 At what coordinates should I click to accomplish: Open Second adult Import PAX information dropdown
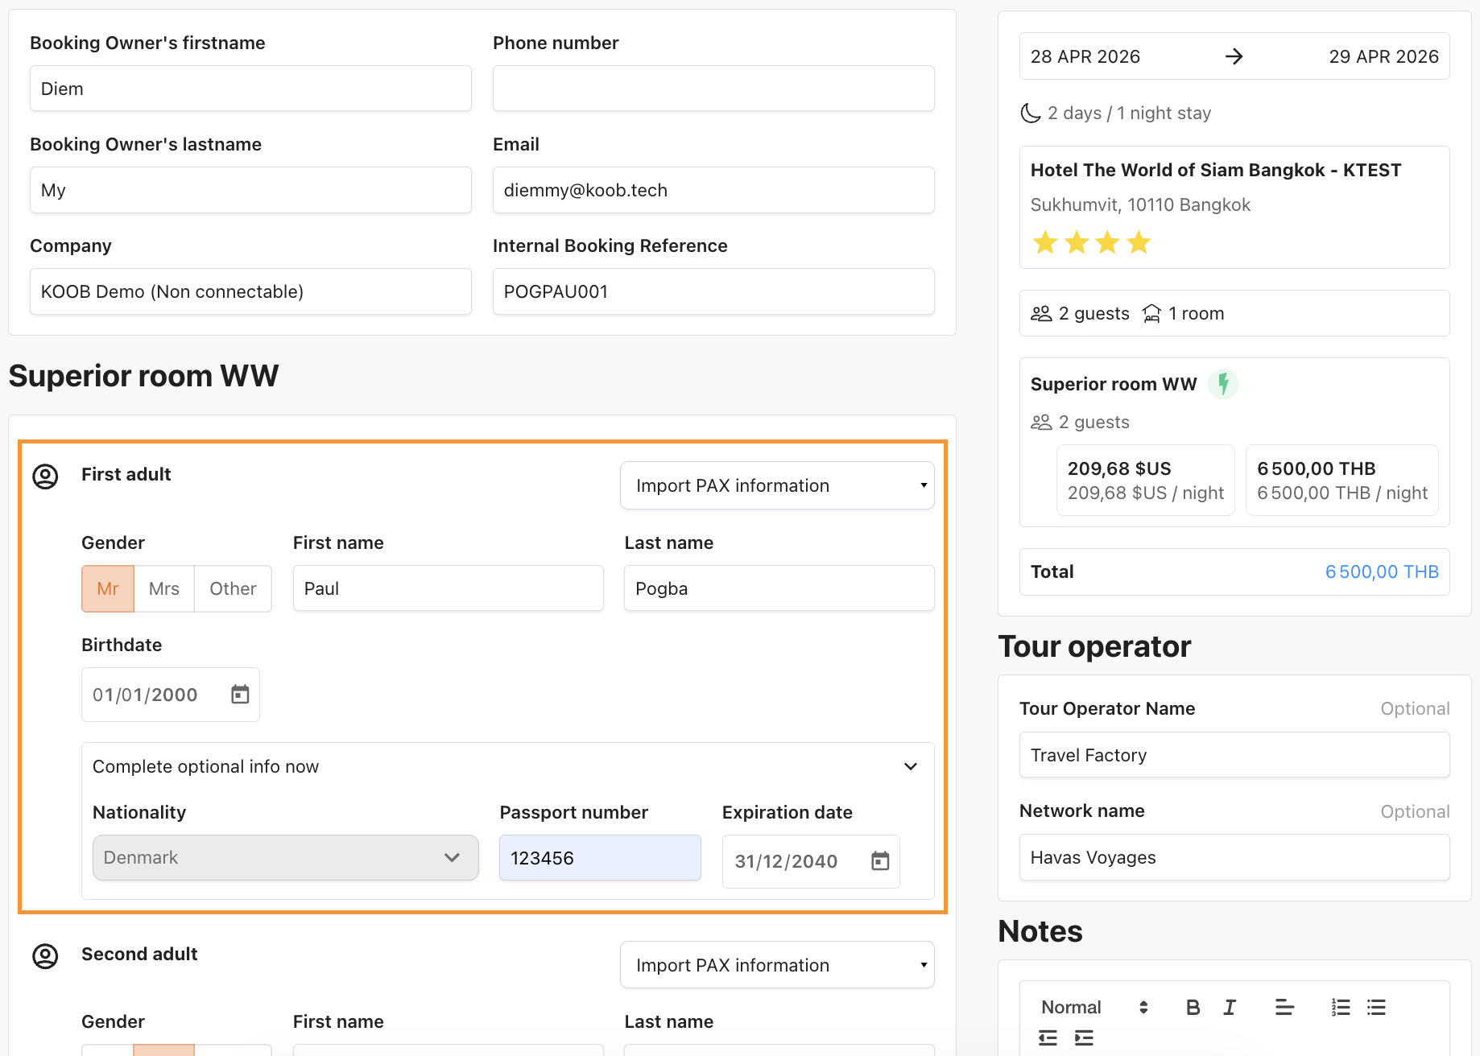click(777, 965)
